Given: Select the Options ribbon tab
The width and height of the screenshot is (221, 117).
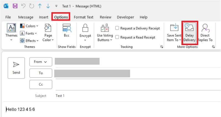Looking at the screenshot, I should tap(61, 17).
